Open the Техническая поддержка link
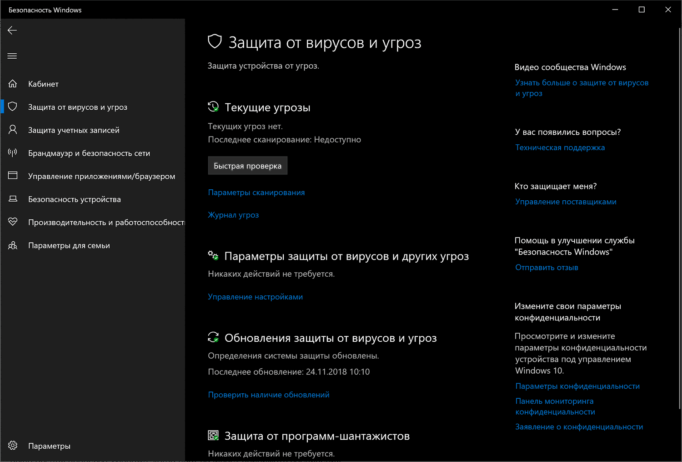The width and height of the screenshot is (682, 462). pyautogui.click(x=560, y=147)
